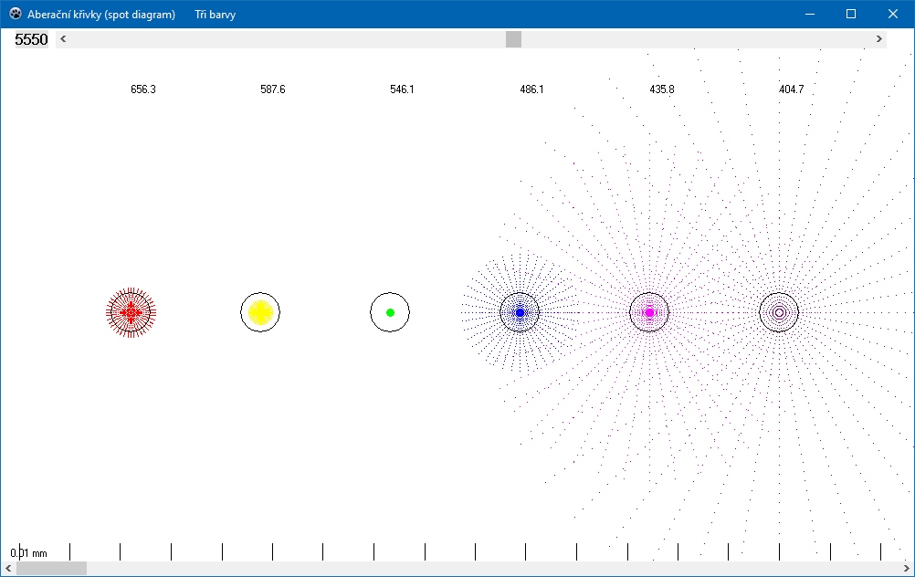Maximize the Aberační křivky window
The width and height of the screenshot is (915, 577).
851,15
